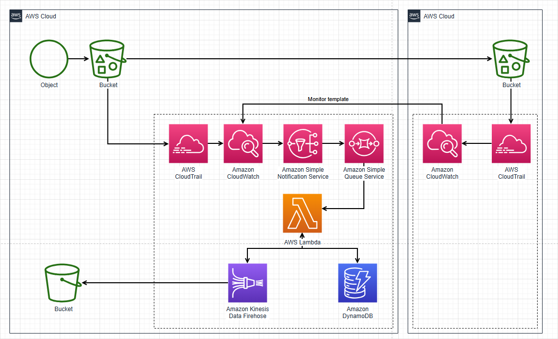Viewport: 558px width, 339px height.
Task: Select the green Object circle icon
Action: pos(49,59)
